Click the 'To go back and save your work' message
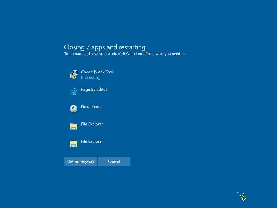This screenshot has width=277, height=208. [125, 54]
